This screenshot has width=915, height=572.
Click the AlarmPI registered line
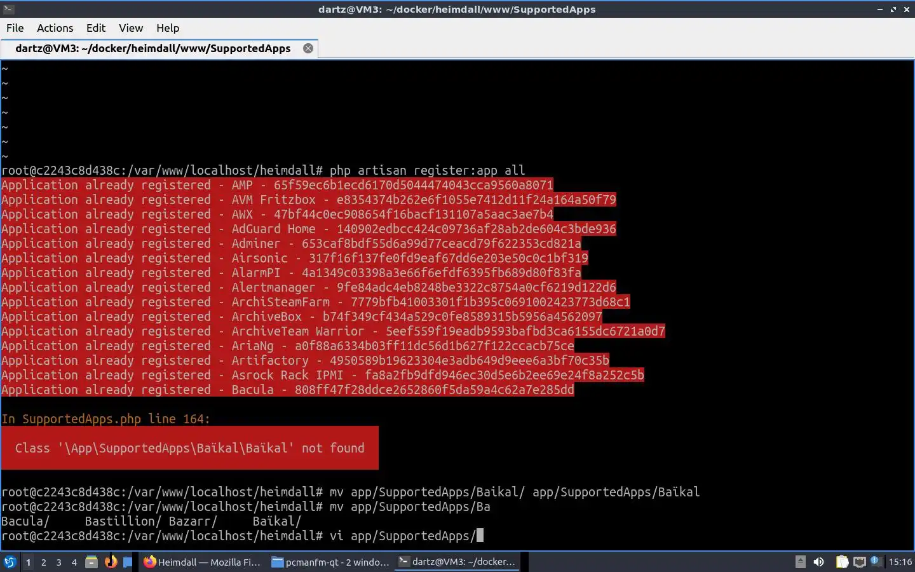click(291, 273)
